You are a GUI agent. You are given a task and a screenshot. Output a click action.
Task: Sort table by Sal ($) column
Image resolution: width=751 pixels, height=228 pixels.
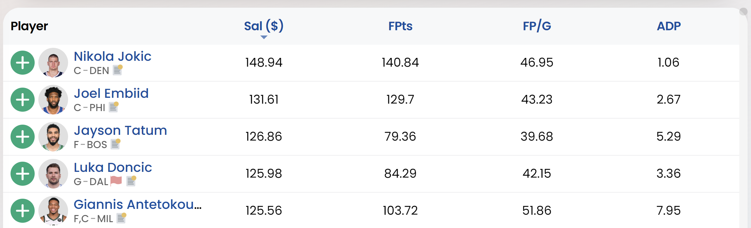[264, 26]
